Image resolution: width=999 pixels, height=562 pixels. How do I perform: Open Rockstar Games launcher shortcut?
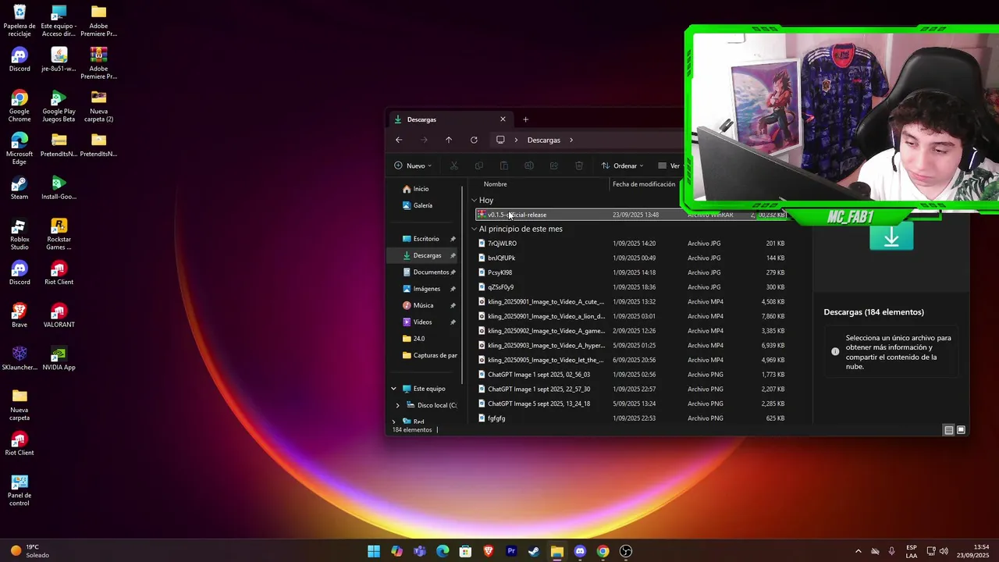tap(59, 234)
